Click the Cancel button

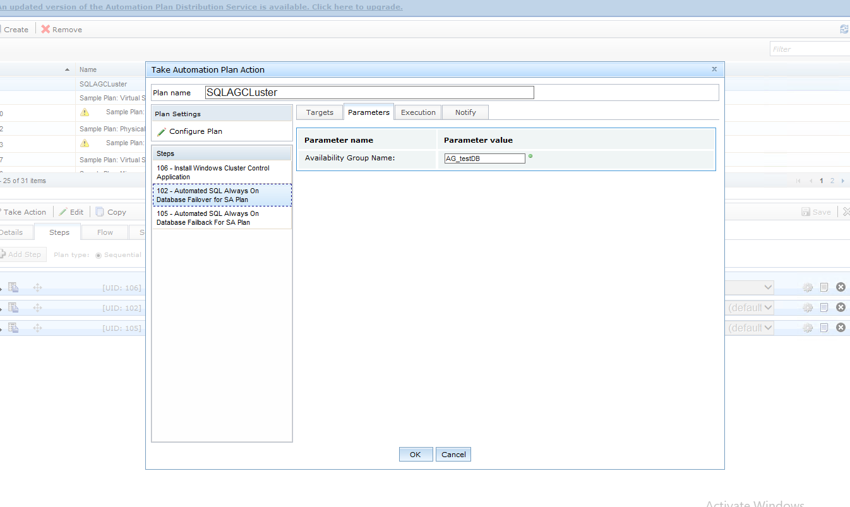tap(453, 455)
